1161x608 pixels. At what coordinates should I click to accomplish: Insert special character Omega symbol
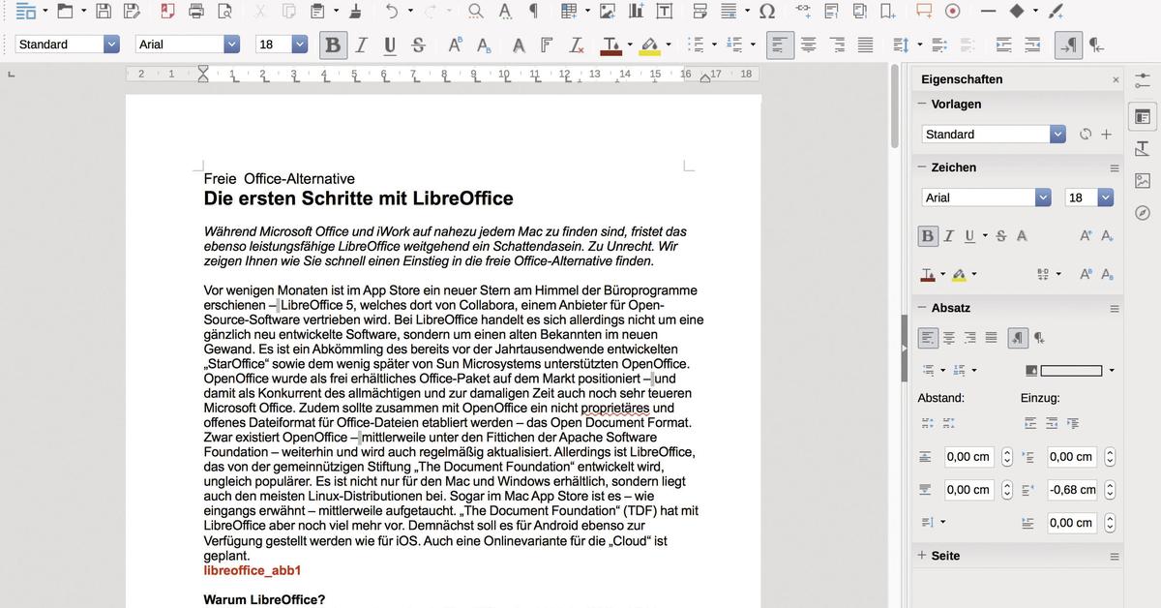(x=767, y=12)
